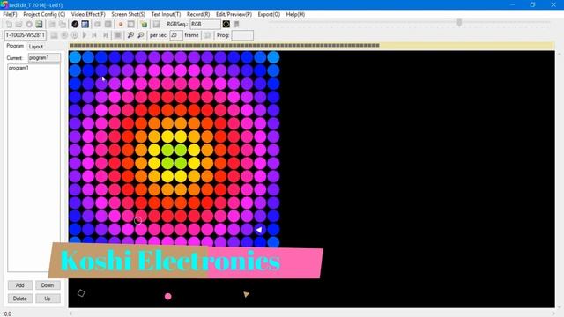Image resolution: width=564 pixels, height=317 pixels.
Task: Click the zoom out magnifier icon
Action: [141, 35]
